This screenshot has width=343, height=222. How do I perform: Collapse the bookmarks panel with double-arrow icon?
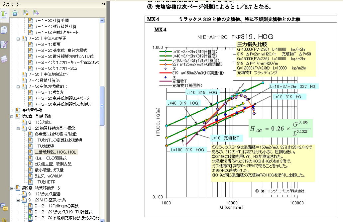(103, 4)
